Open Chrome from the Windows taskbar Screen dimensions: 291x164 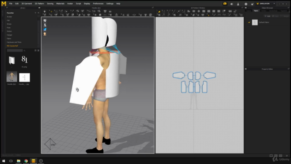tap(26, 161)
